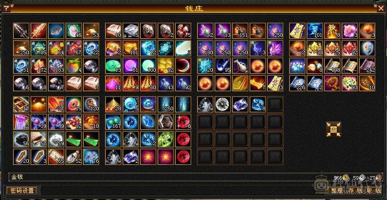
Task: Click the first empty storage slot
Action: point(275,104)
